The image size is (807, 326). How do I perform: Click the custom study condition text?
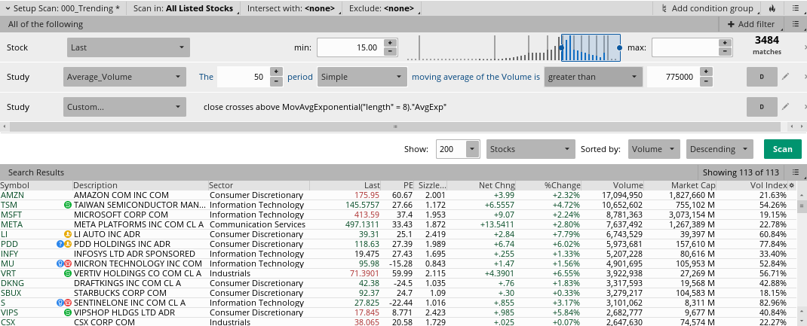tap(325, 108)
